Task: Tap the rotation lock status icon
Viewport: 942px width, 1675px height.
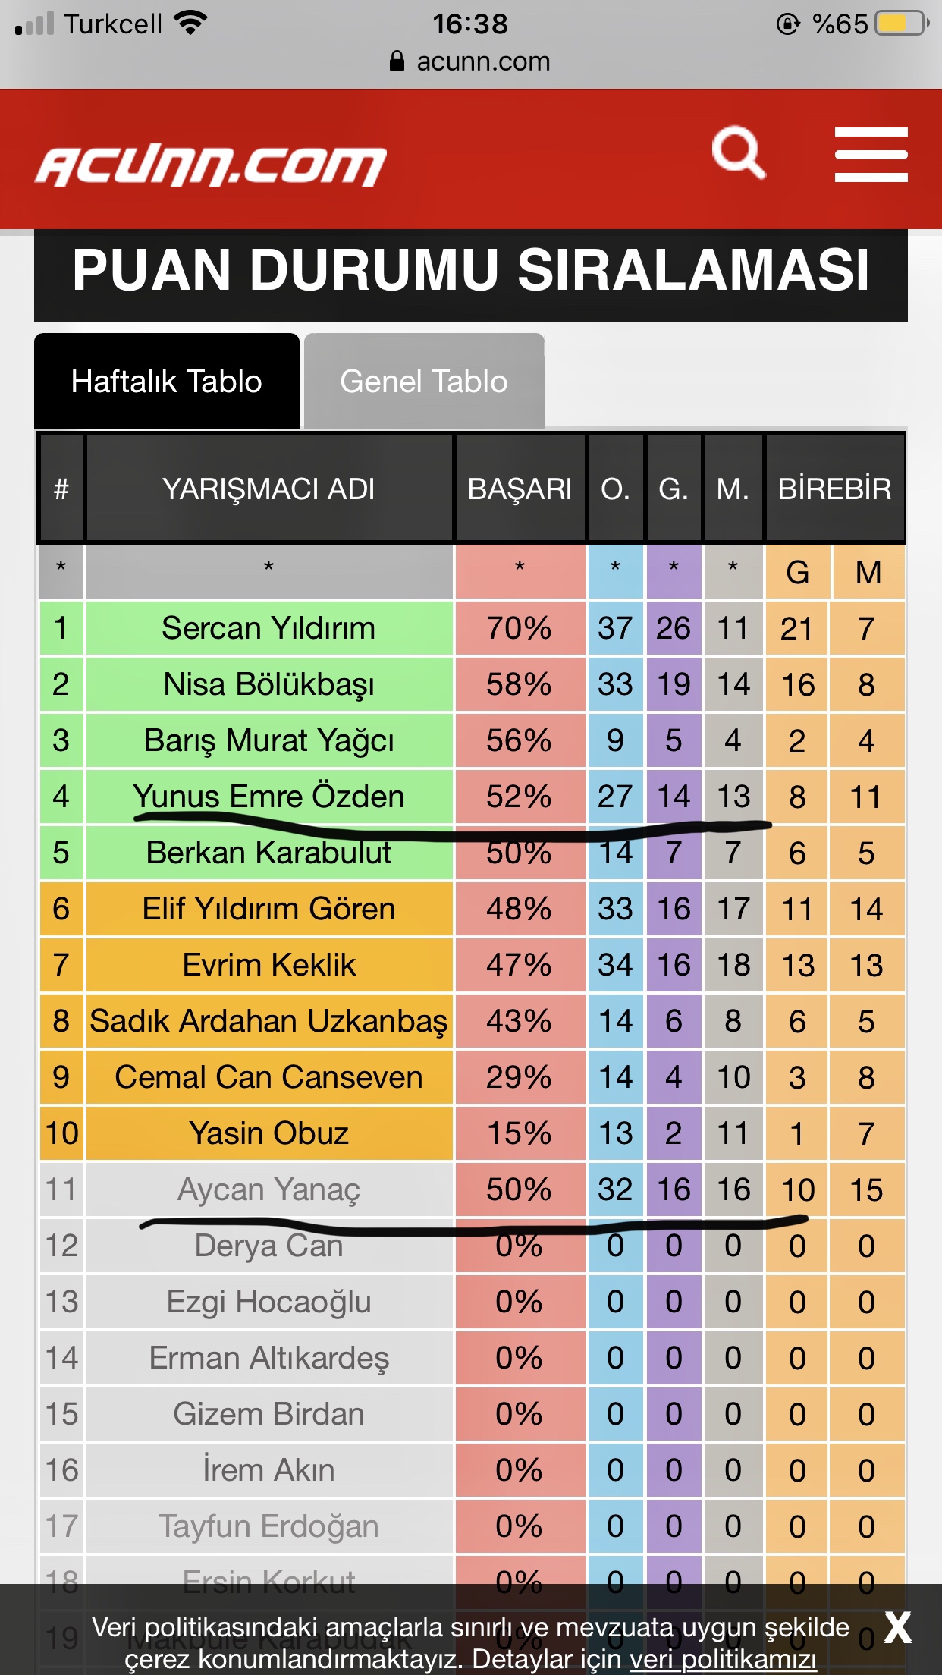Action: coord(788,24)
